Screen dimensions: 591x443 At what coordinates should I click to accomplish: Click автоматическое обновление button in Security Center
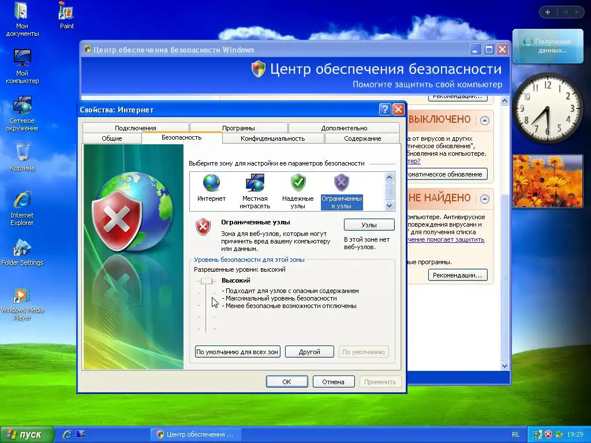pyautogui.click(x=447, y=174)
